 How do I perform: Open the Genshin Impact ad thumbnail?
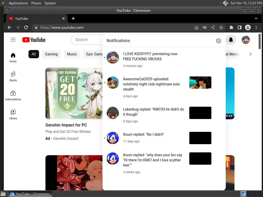pos(74,93)
